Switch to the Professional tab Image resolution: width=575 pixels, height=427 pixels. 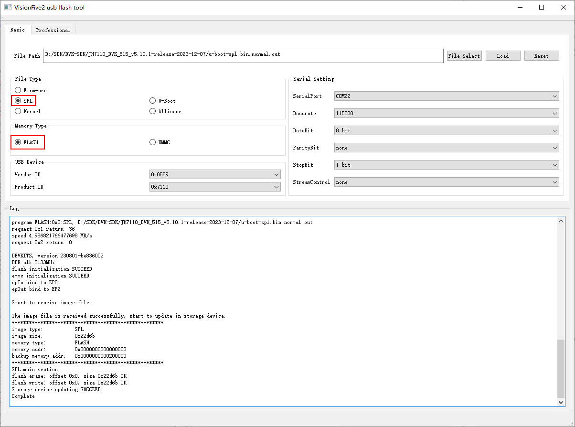(x=53, y=30)
